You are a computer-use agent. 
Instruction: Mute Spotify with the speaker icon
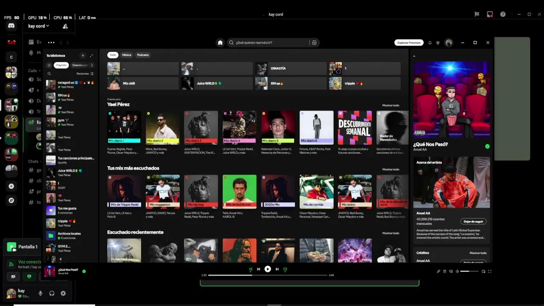[x=457, y=271]
